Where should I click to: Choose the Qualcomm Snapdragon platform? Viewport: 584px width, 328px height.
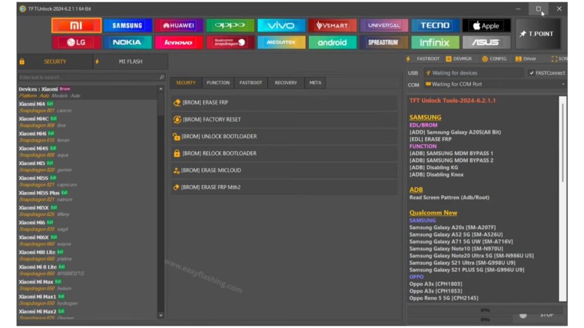230,42
